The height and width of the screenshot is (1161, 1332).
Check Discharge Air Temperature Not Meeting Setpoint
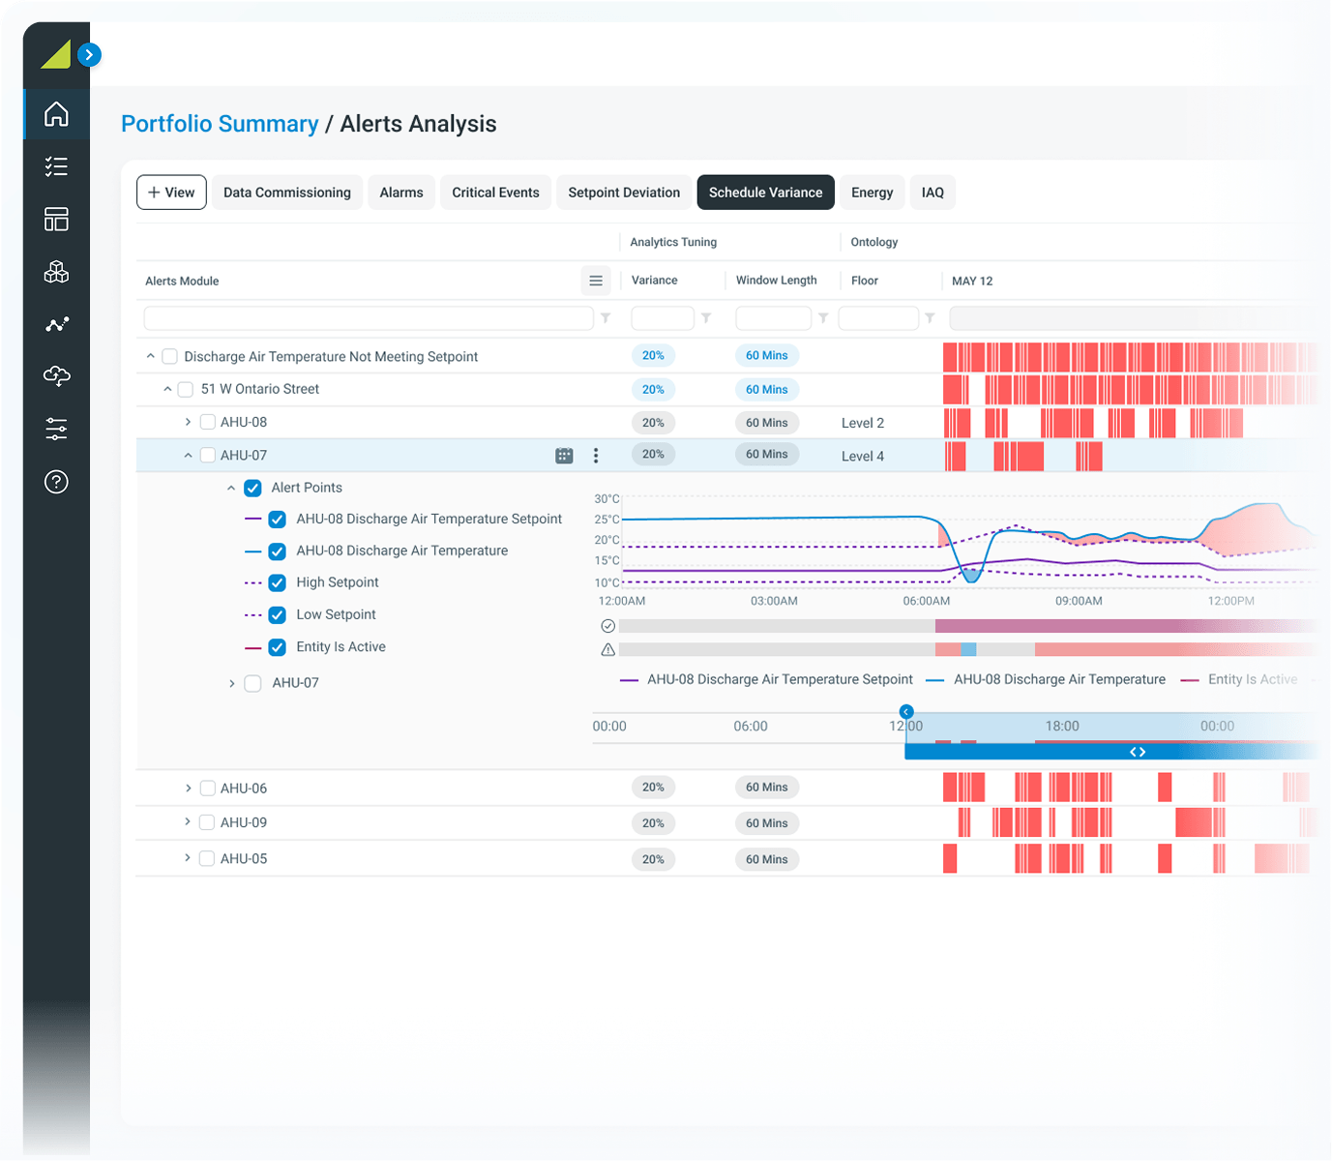pyautogui.click(x=169, y=357)
